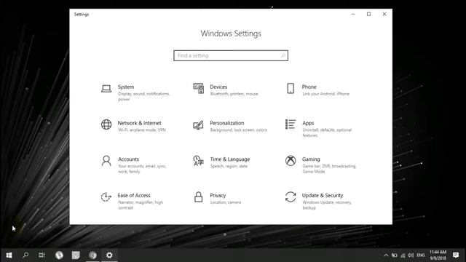Viewport: 466px width, 262px height.
Task: Select the Settings gear in the taskbar
Action: coord(109,255)
